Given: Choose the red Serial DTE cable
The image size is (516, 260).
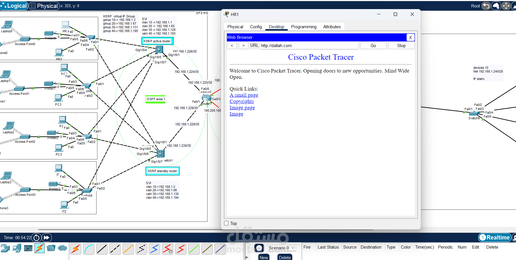Looking at the screenshot, I should tap(181, 249).
